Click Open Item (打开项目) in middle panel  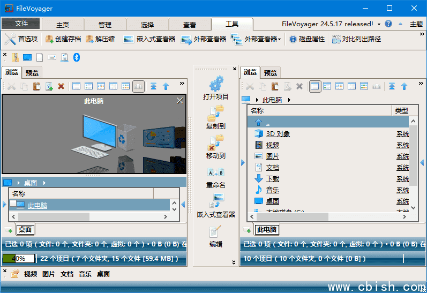[216, 88]
